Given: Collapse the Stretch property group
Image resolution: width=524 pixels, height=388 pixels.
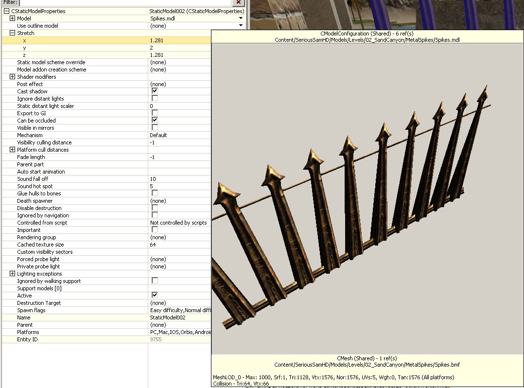Looking at the screenshot, I should point(12,33).
